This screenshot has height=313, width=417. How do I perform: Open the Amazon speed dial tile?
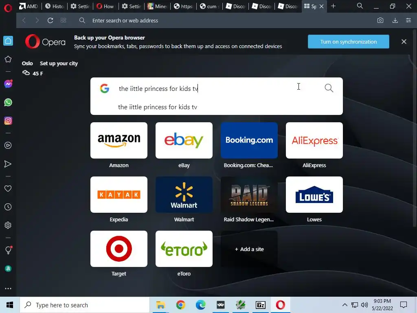pyautogui.click(x=119, y=140)
